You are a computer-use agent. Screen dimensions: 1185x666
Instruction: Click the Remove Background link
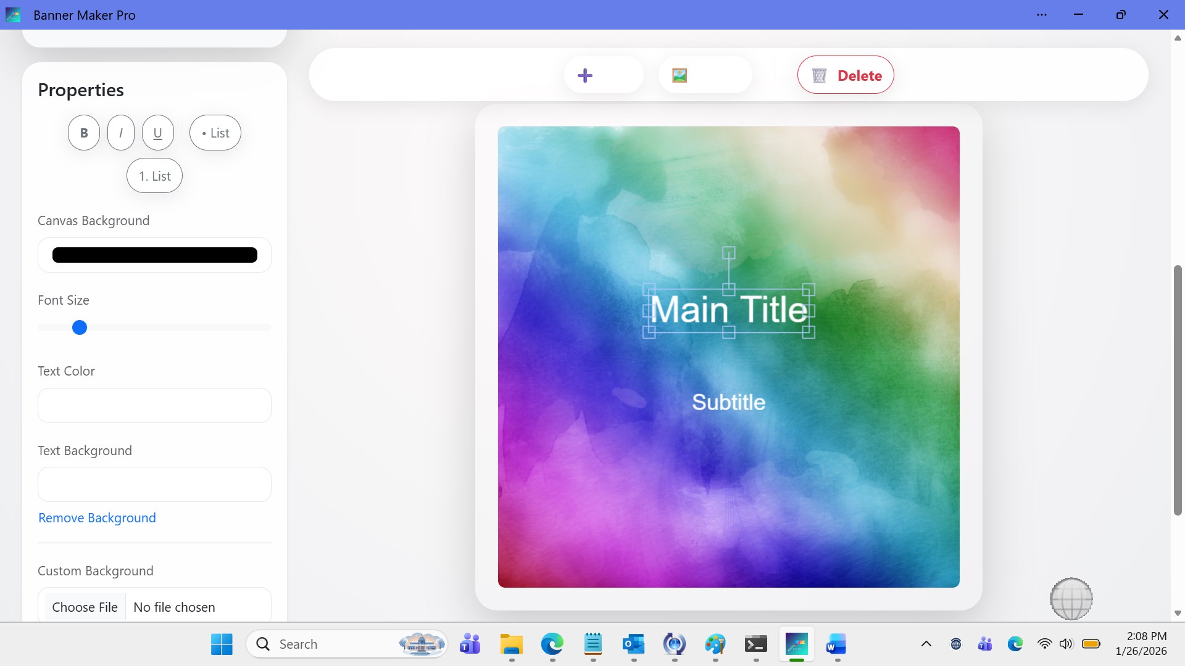[x=97, y=518]
